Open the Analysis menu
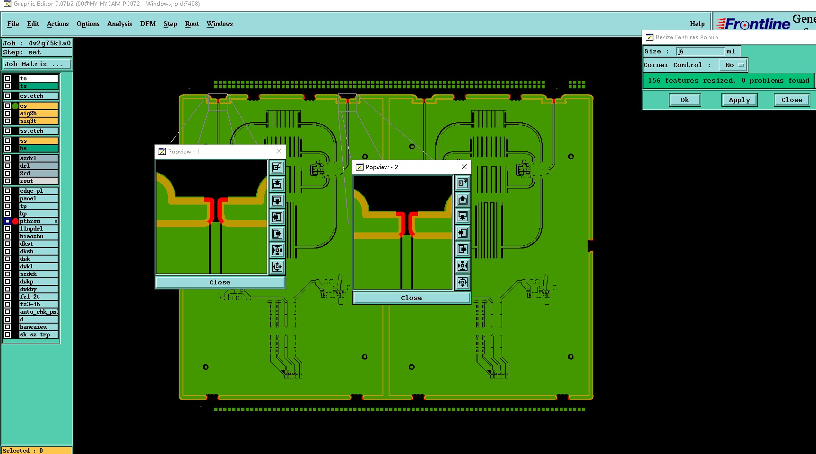Screen dimensions: 816x454 point(120,24)
